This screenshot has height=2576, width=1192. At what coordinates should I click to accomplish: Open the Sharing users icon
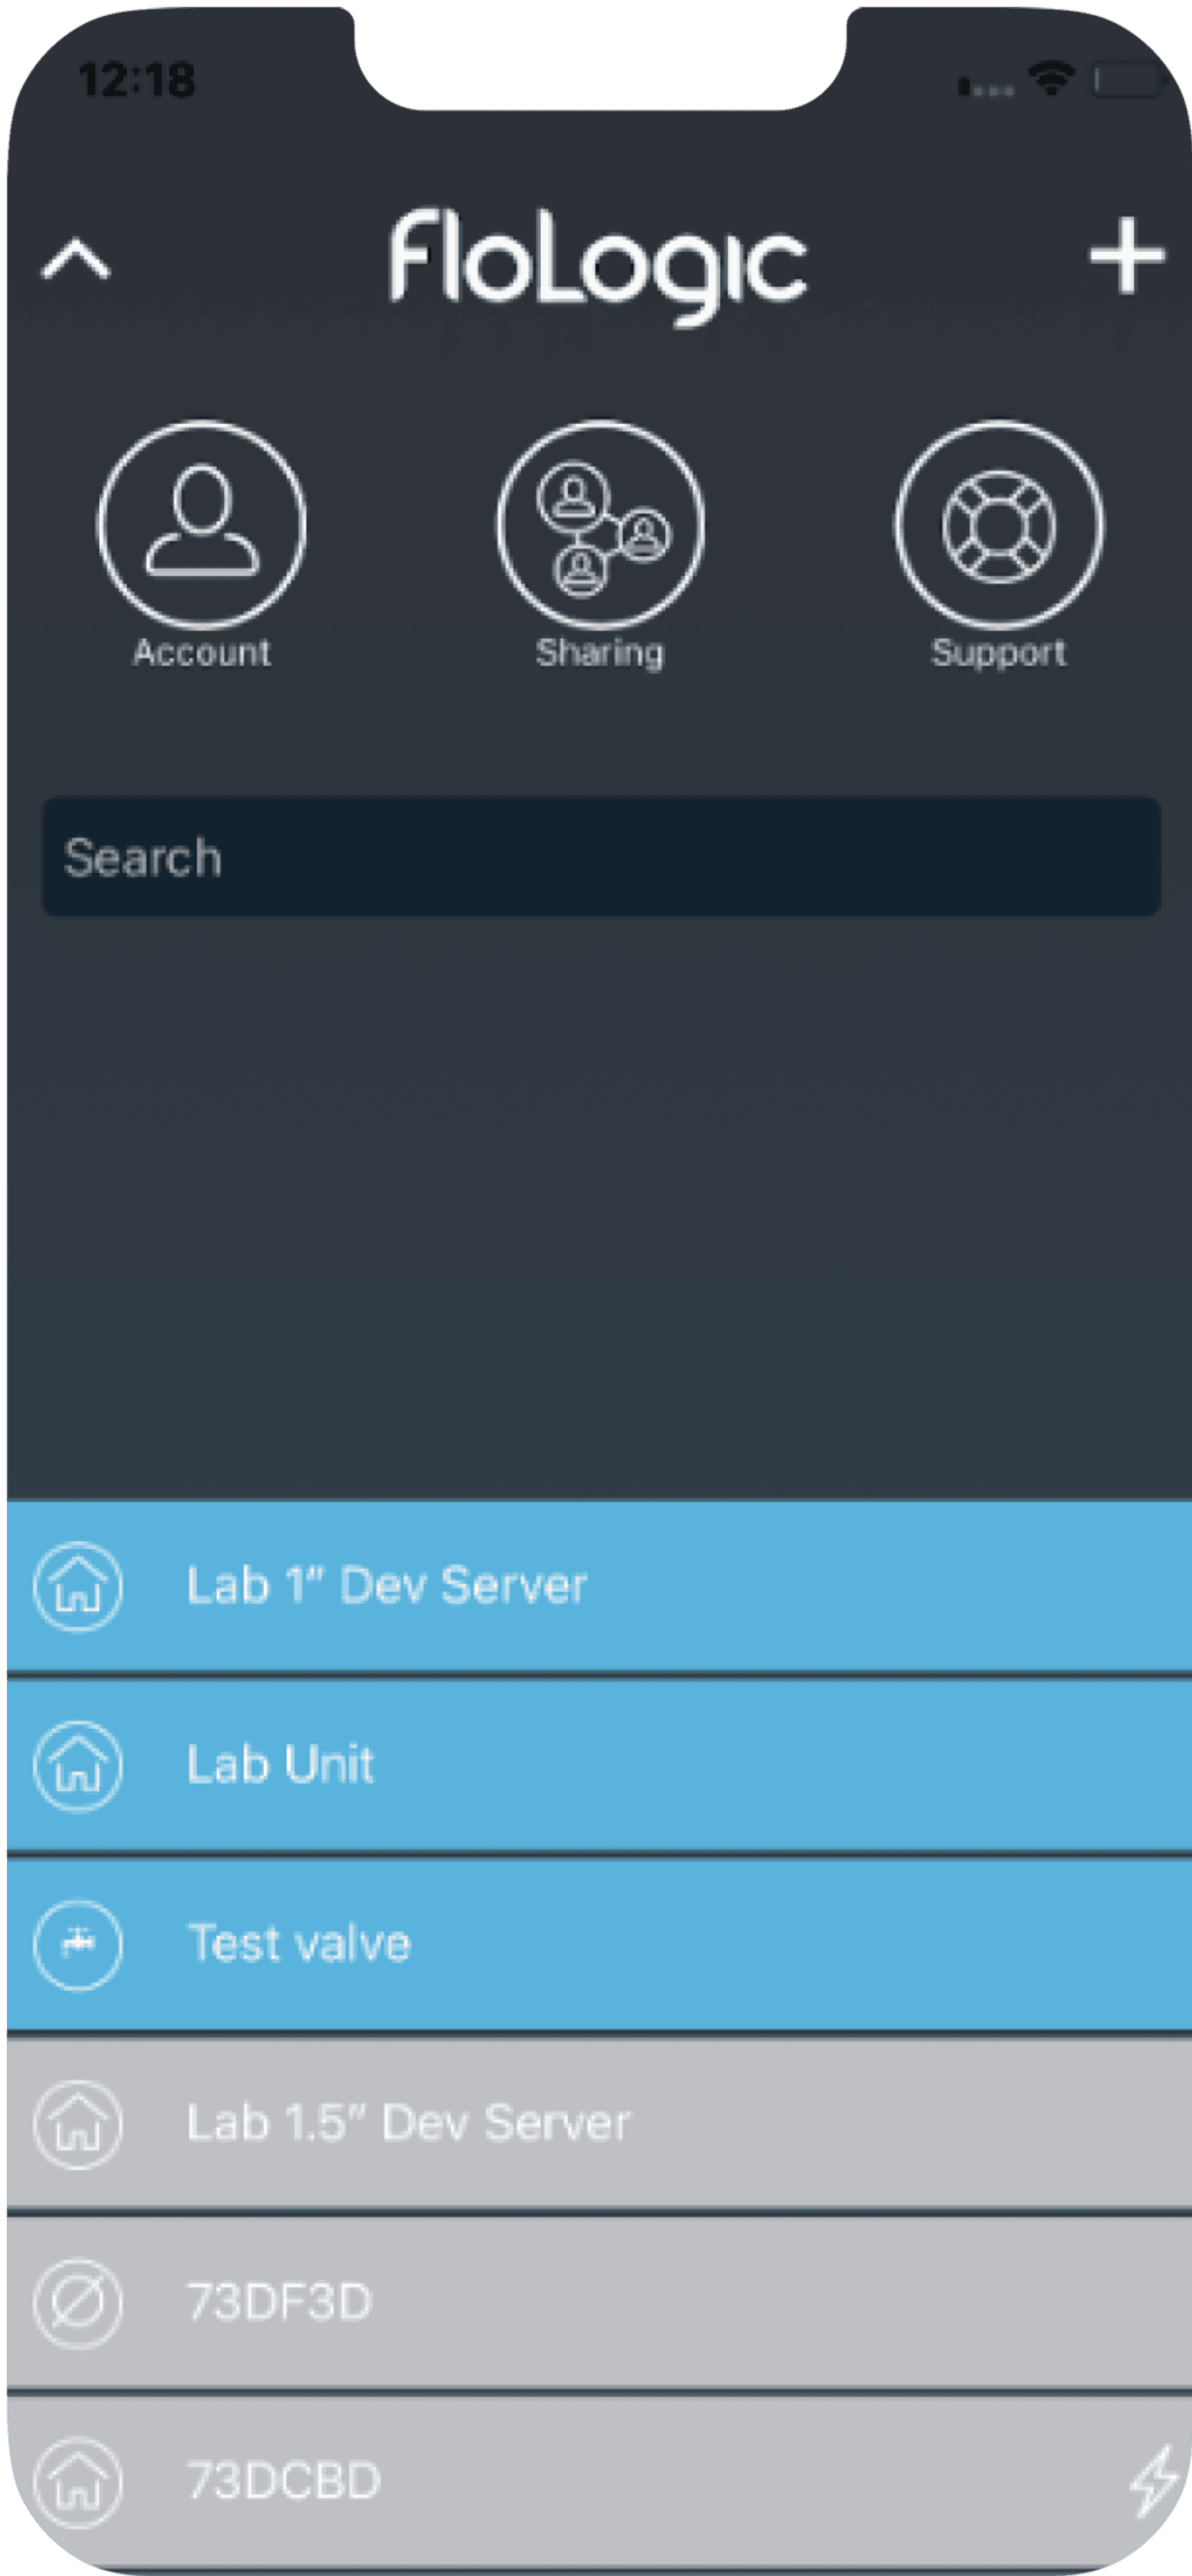(600, 524)
